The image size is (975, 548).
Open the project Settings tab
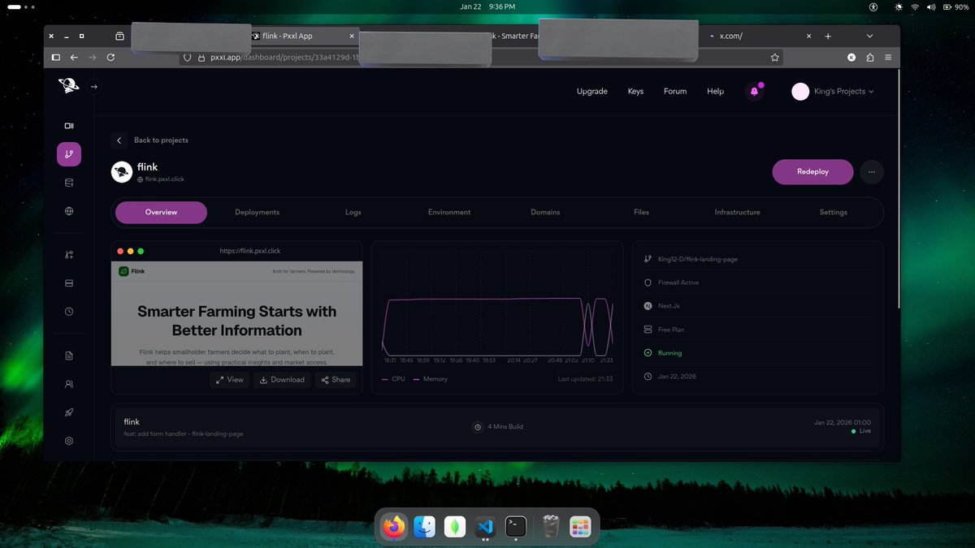coord(833,213)
